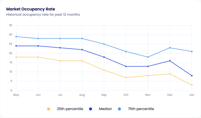Click the 75th percentile point for Sep
Image resolution: width=201 pixels, height=118 pixels.
coord(104,44)
